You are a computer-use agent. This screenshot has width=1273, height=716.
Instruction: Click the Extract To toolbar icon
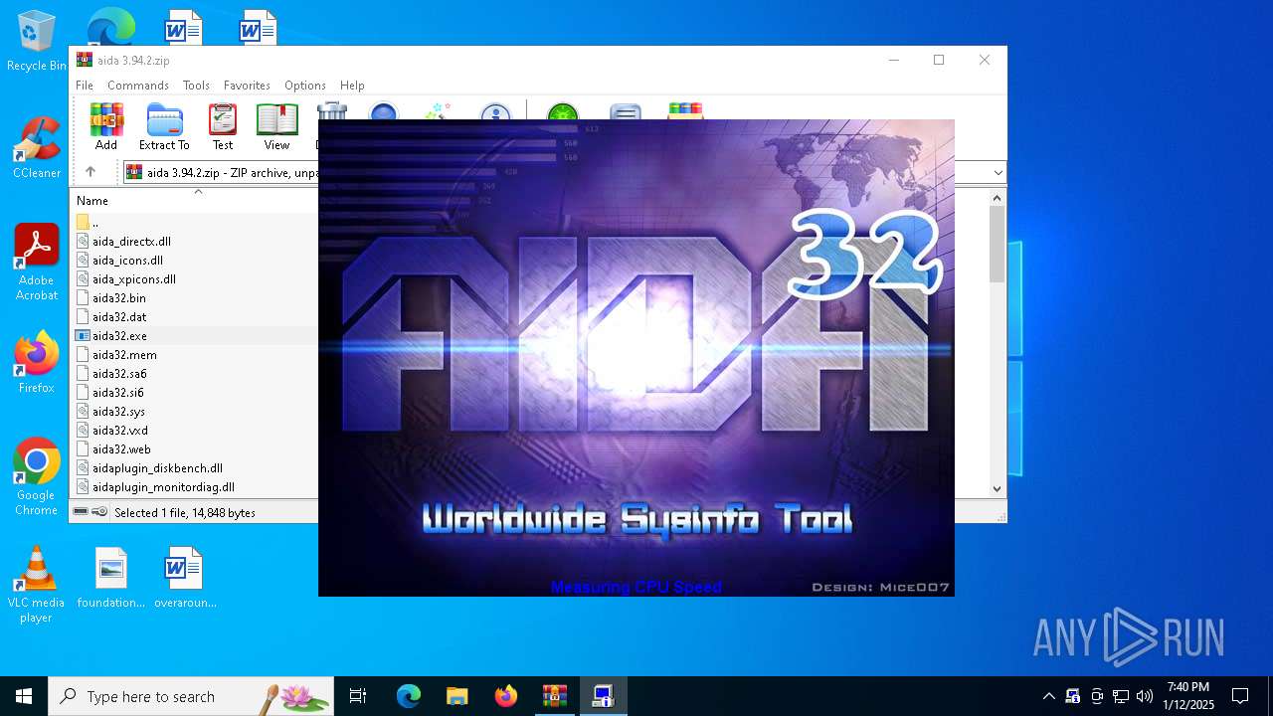(164, 126)
